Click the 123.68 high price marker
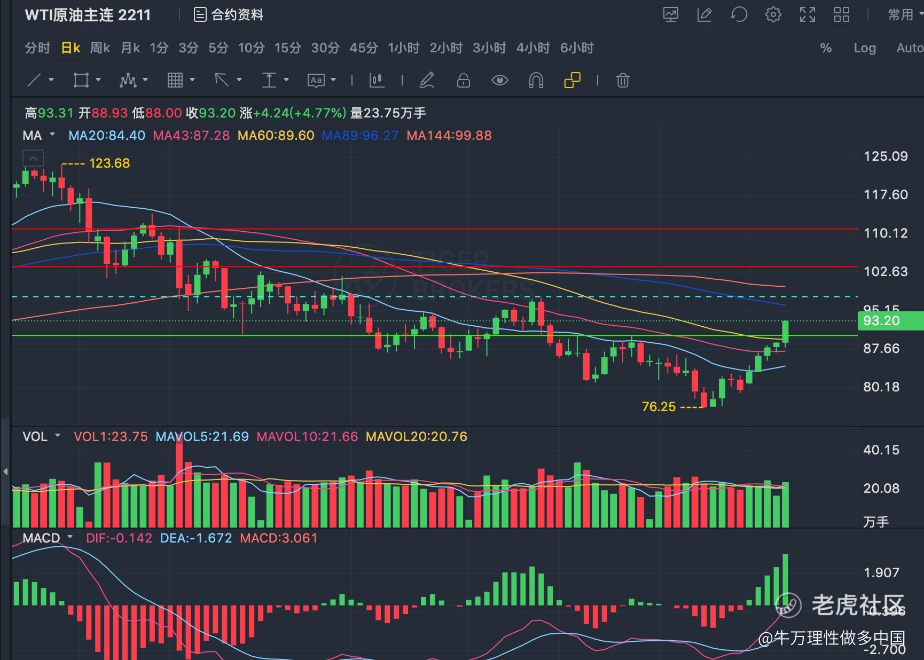 pyautogui.click(x=109, y=163)
